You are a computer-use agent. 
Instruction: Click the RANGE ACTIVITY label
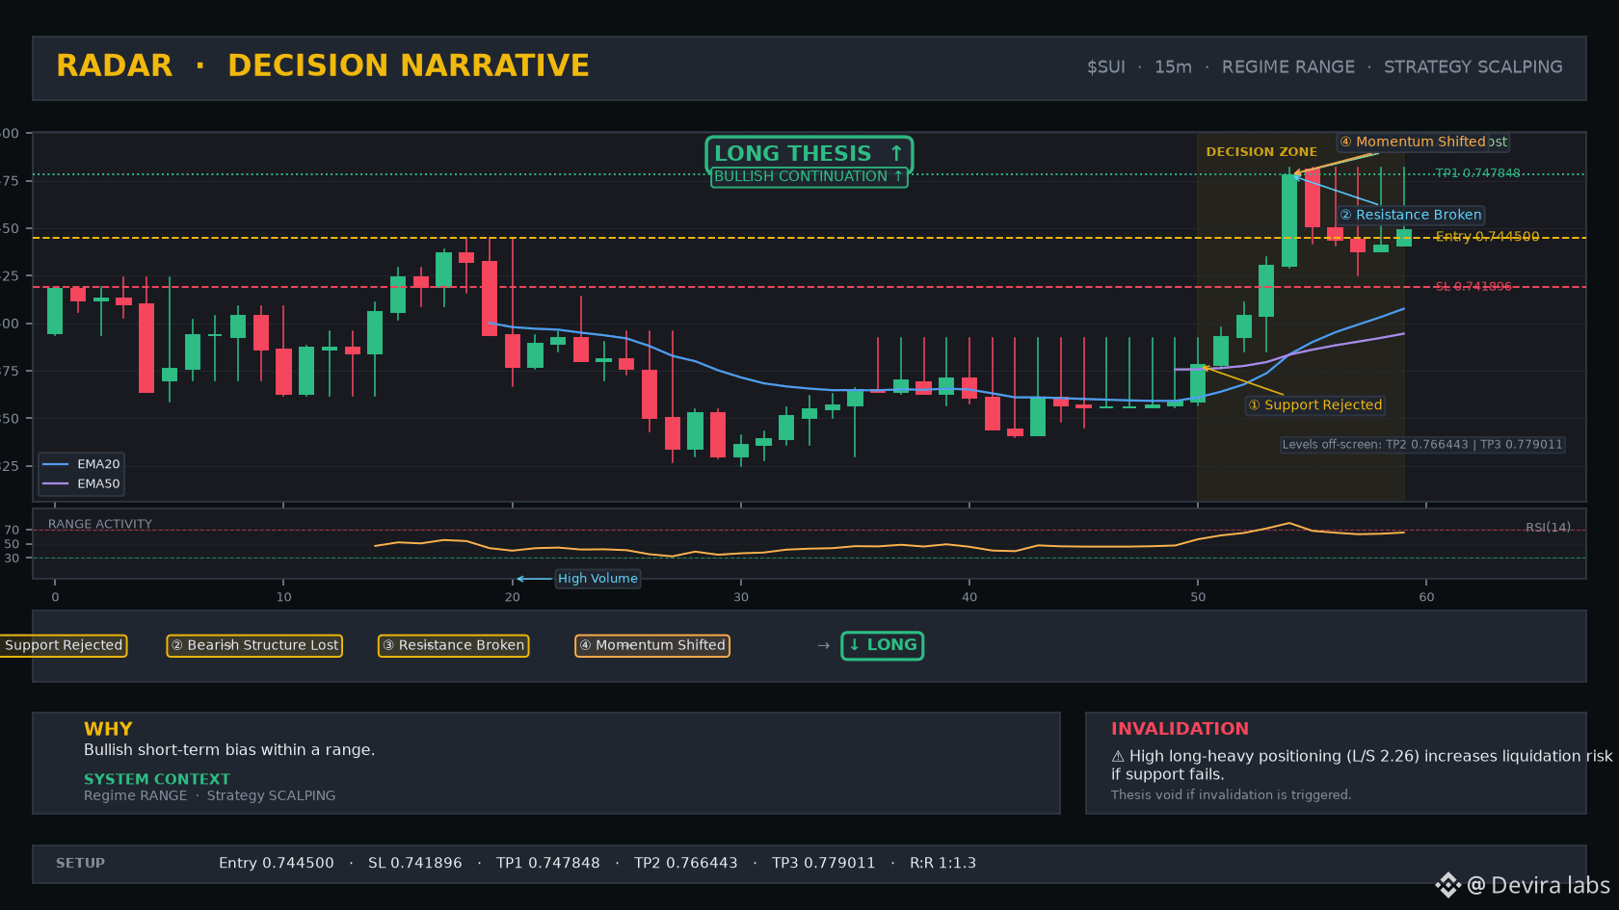click(100, 525)
